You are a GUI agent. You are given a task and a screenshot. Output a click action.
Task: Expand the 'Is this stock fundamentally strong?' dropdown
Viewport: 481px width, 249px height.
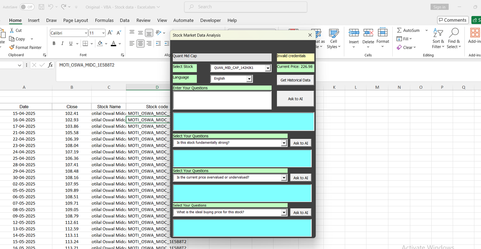click(x=284, y=143)
